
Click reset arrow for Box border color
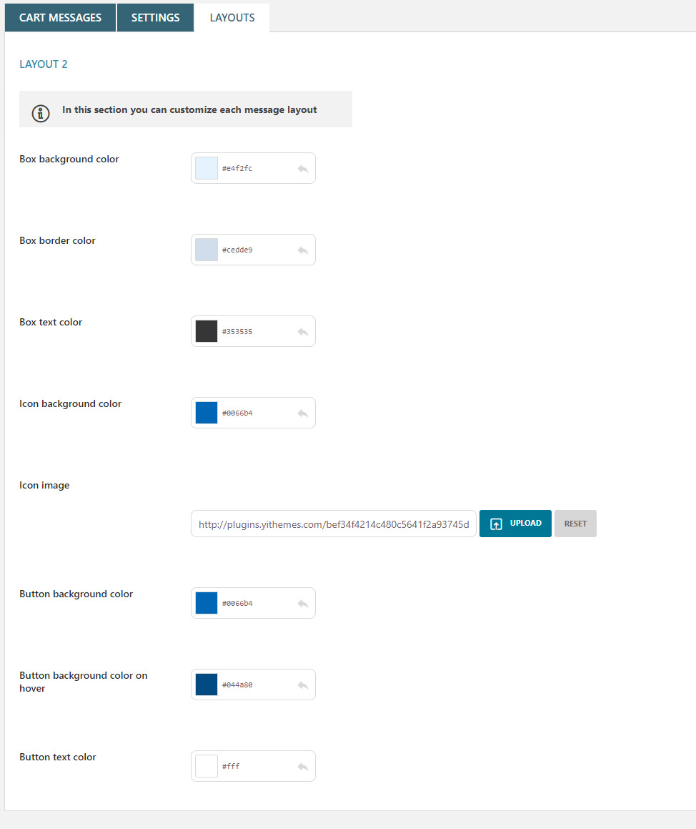[303, 250]
